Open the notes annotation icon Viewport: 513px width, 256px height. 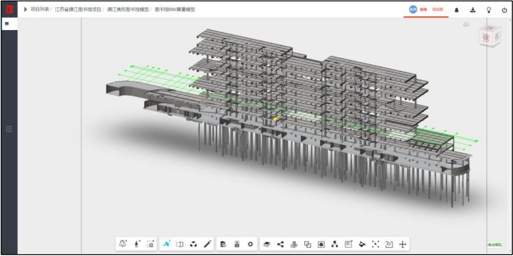point(348,244)
